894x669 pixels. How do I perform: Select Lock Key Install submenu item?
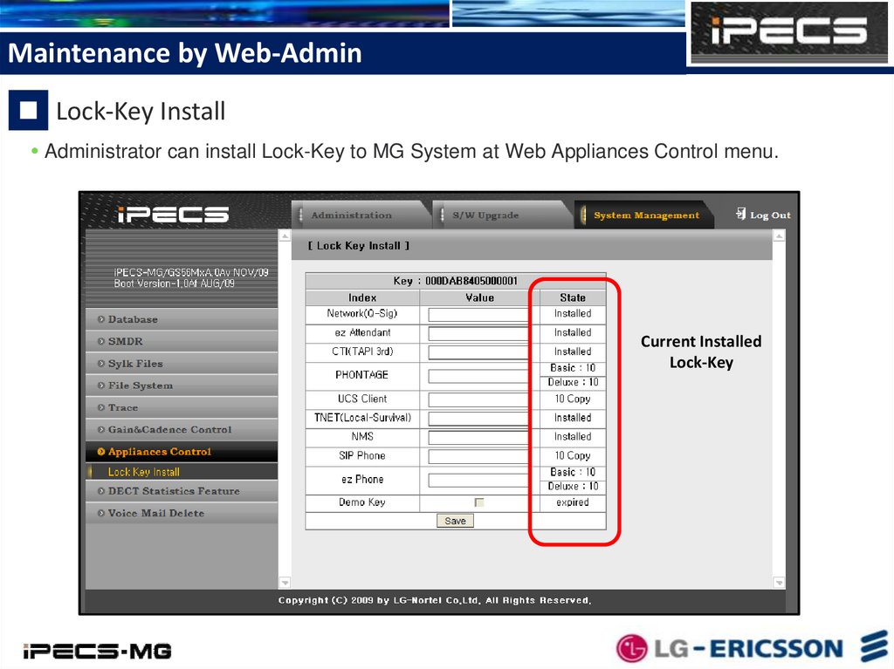[x=182, y=472]
